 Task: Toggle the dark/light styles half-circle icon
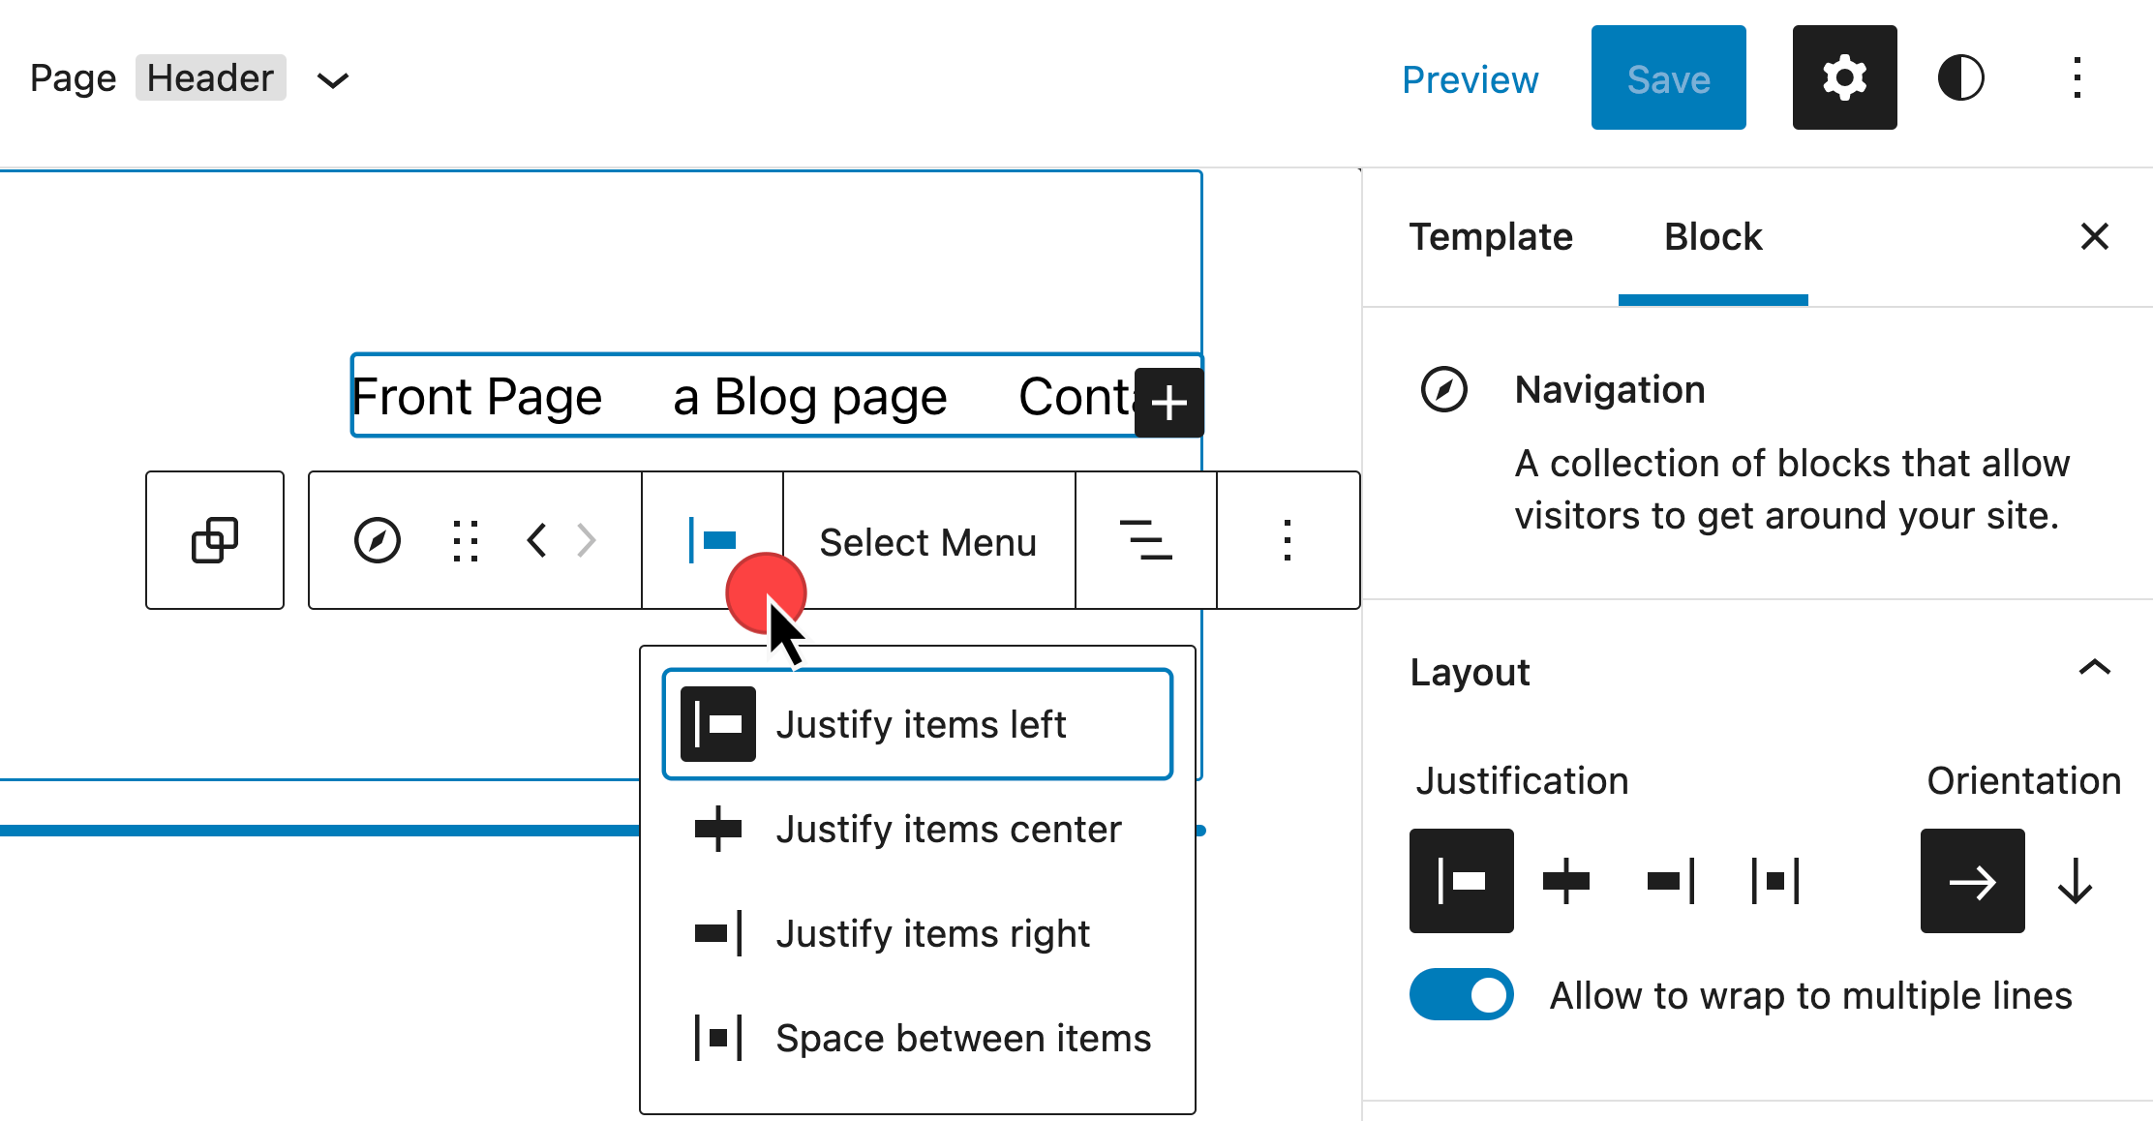pos(1960,78)
